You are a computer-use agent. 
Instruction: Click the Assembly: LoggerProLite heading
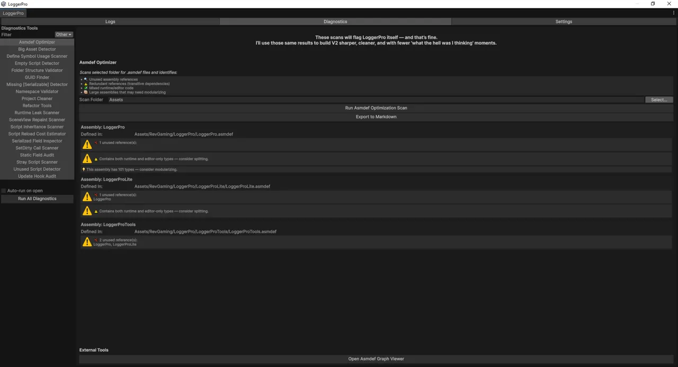(x=106, y=180)
